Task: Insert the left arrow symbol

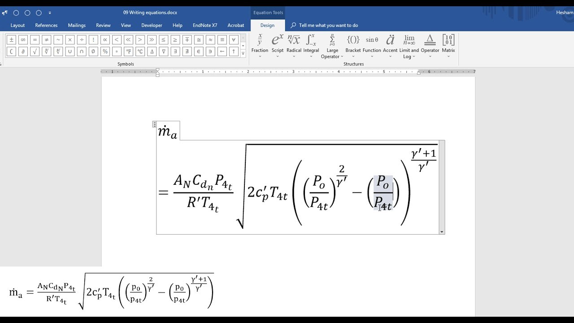Action: point(222,51)
